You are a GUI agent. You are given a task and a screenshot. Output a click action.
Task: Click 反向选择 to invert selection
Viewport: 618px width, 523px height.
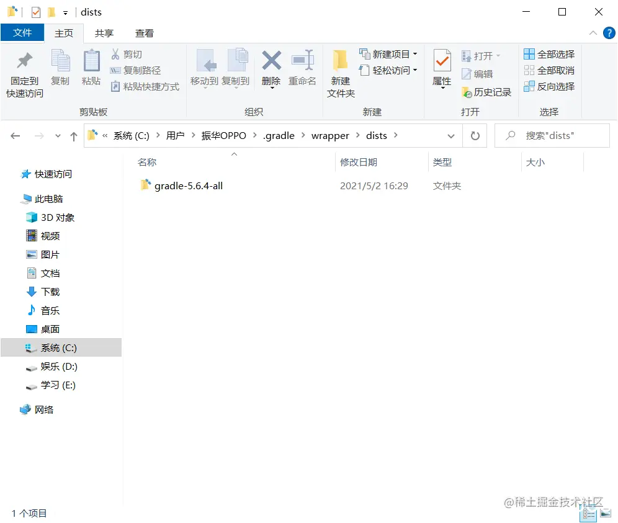coord(549,86)
